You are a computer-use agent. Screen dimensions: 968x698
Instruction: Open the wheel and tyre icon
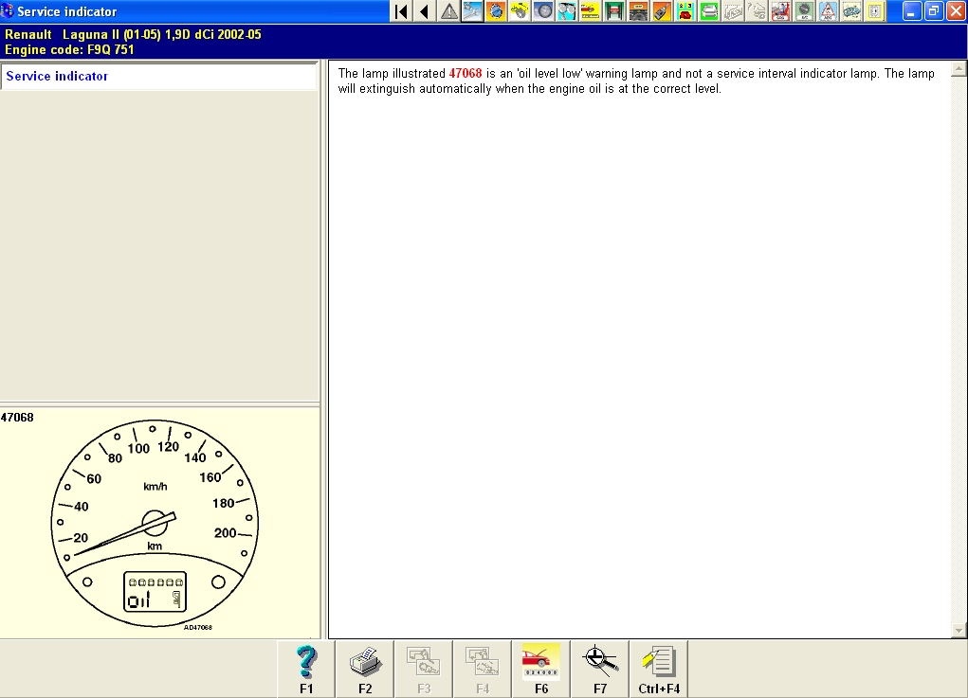pos(543,11)
